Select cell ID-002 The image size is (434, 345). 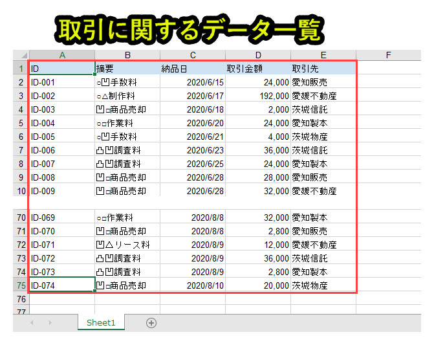pyautogui.click(x=62, y=96)
